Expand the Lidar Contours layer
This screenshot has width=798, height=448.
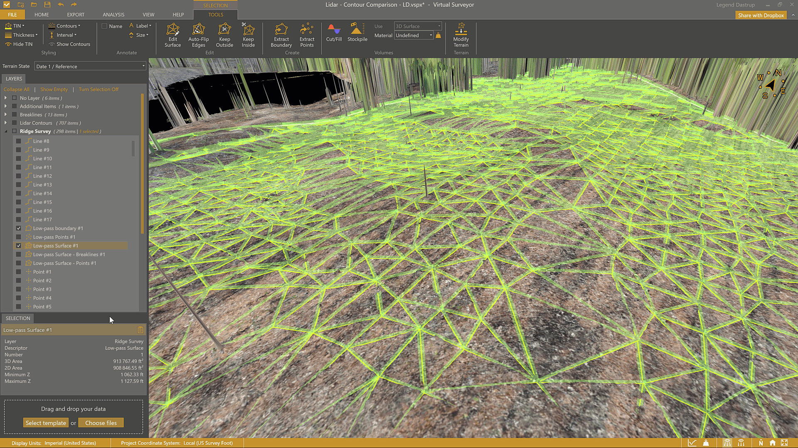(5, 123)
